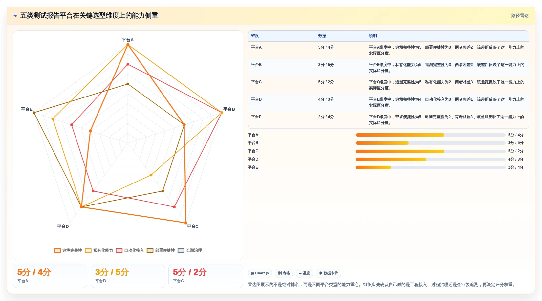Select the 平台A table row name
The width and height of the screenshot is (542, 301).
(x=256, y=47)
